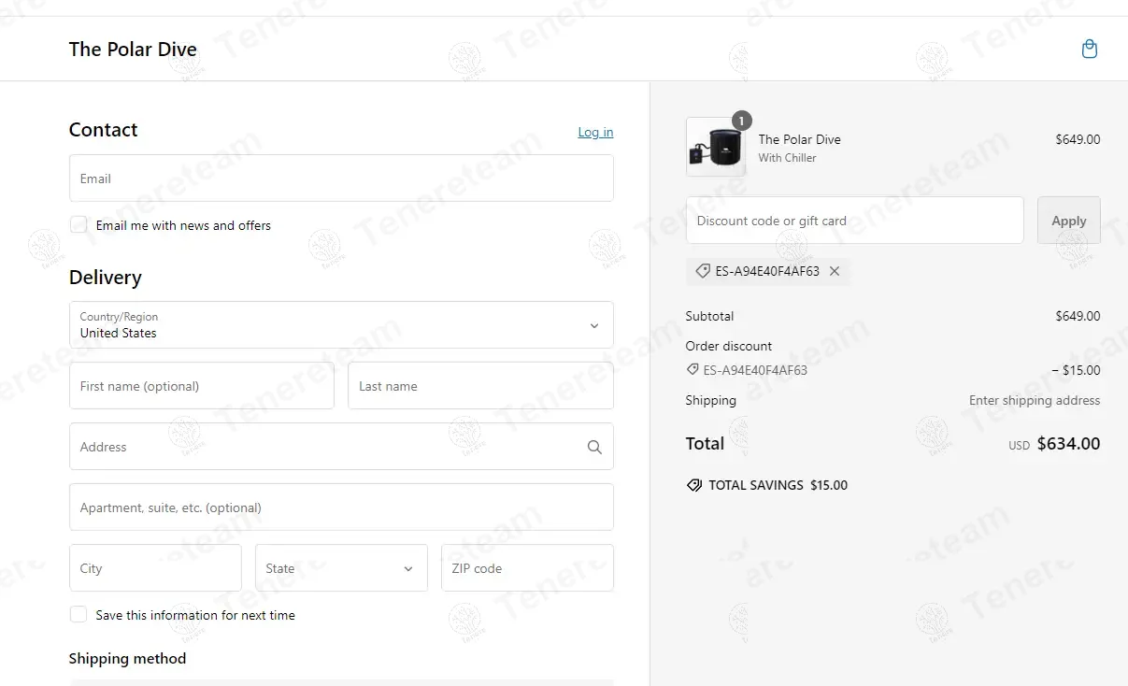Select the Last name field
Image resolution: width=1128 pixels, height=686 pixels.
tap(480, 386)
